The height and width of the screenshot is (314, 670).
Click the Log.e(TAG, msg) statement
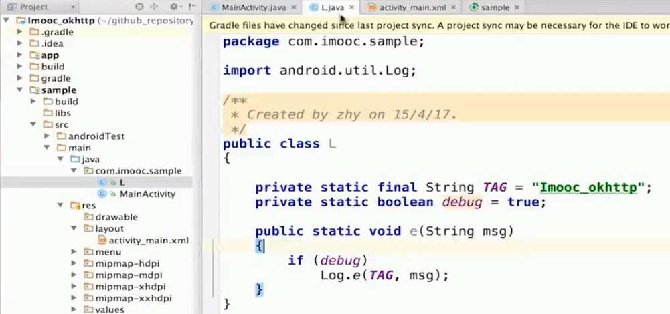click(385, 275)
